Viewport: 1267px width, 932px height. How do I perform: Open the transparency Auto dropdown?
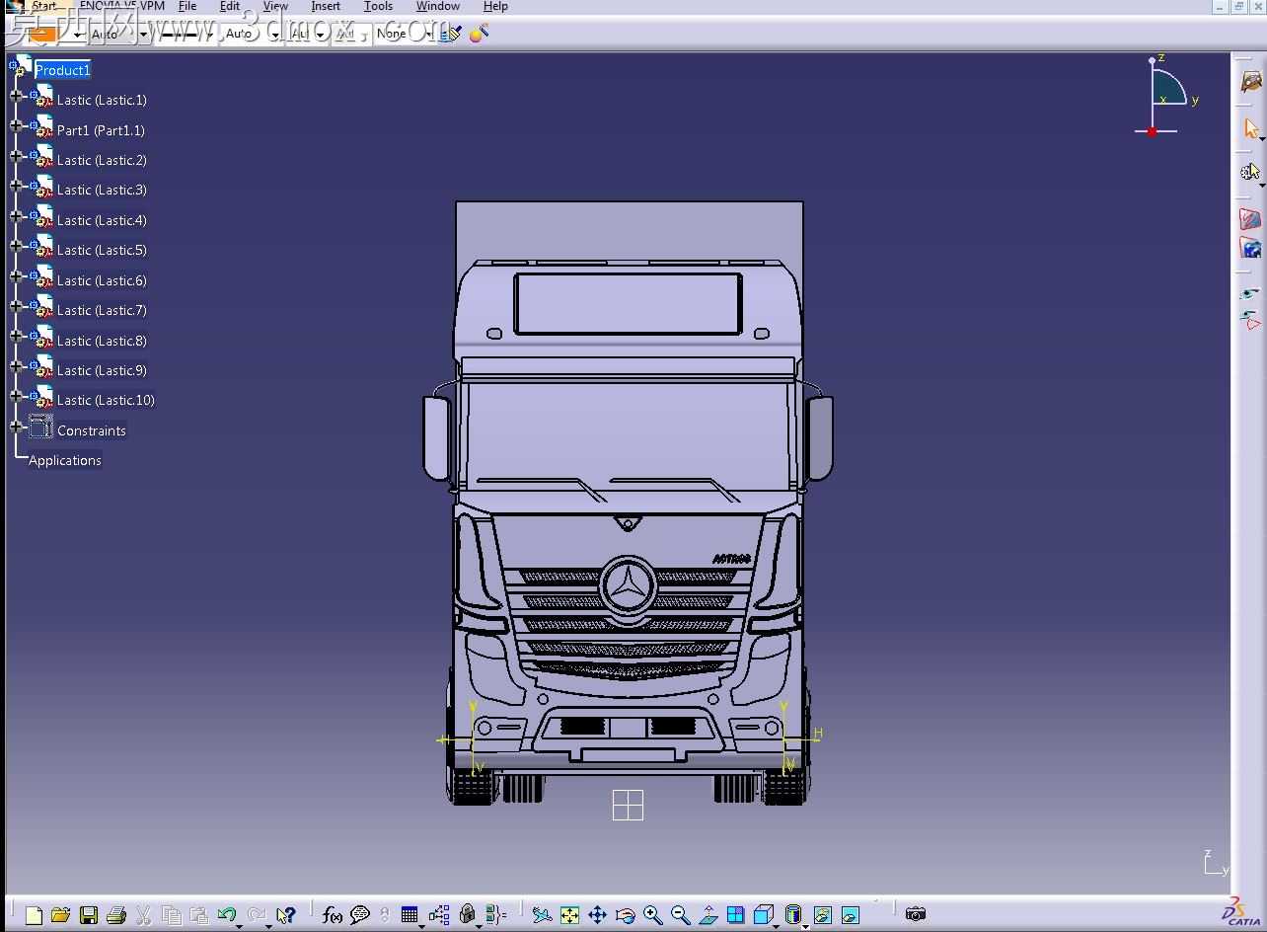click(x=143, y=35)
